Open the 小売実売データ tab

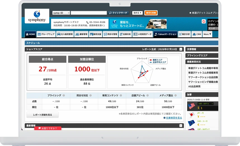tap(142, 34)
